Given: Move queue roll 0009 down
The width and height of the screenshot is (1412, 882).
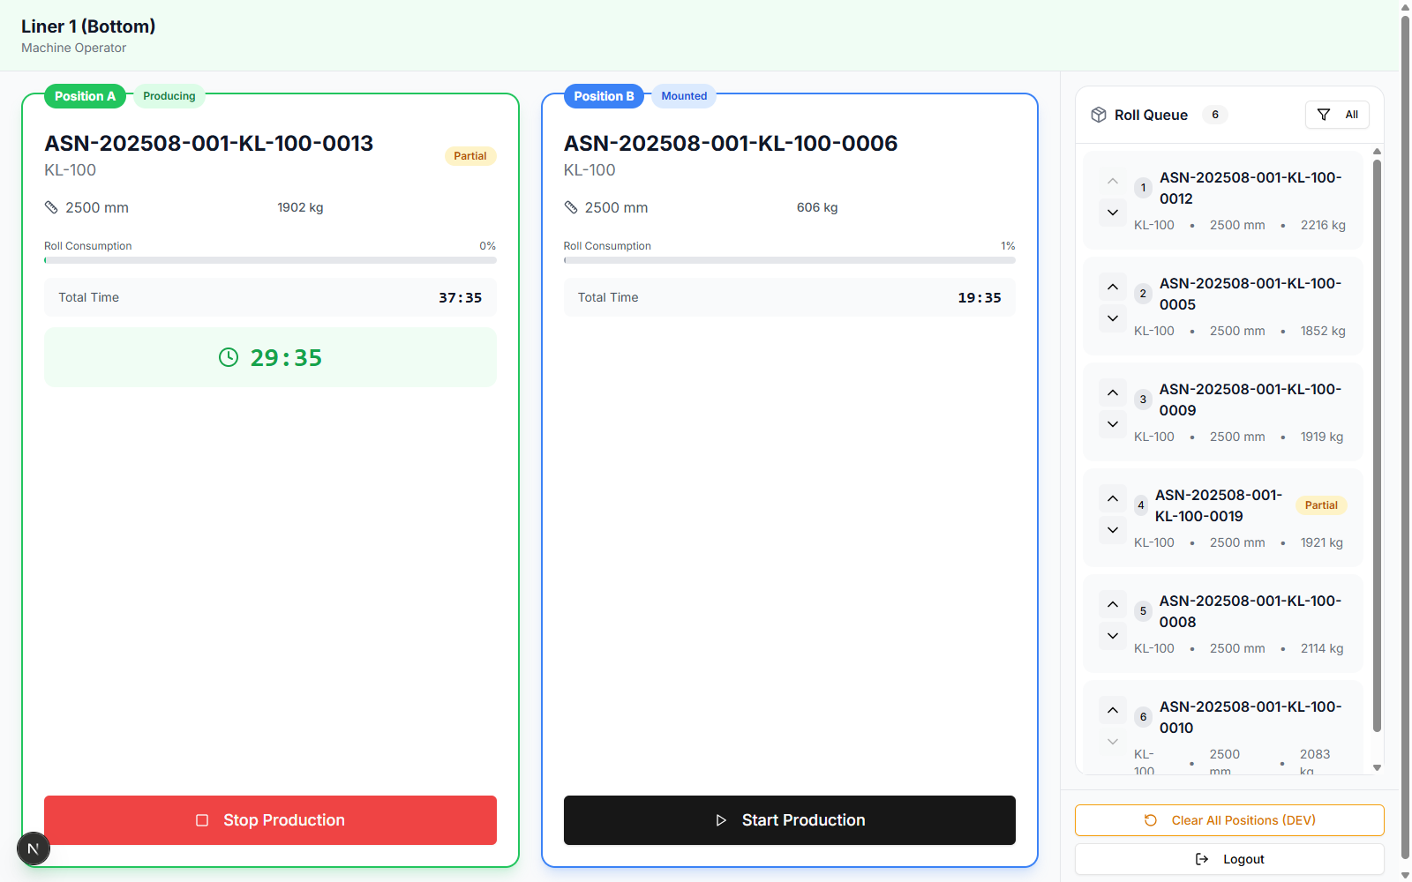Looking at the screenshot, I should pyautogui.click(x=1113, y=424).
